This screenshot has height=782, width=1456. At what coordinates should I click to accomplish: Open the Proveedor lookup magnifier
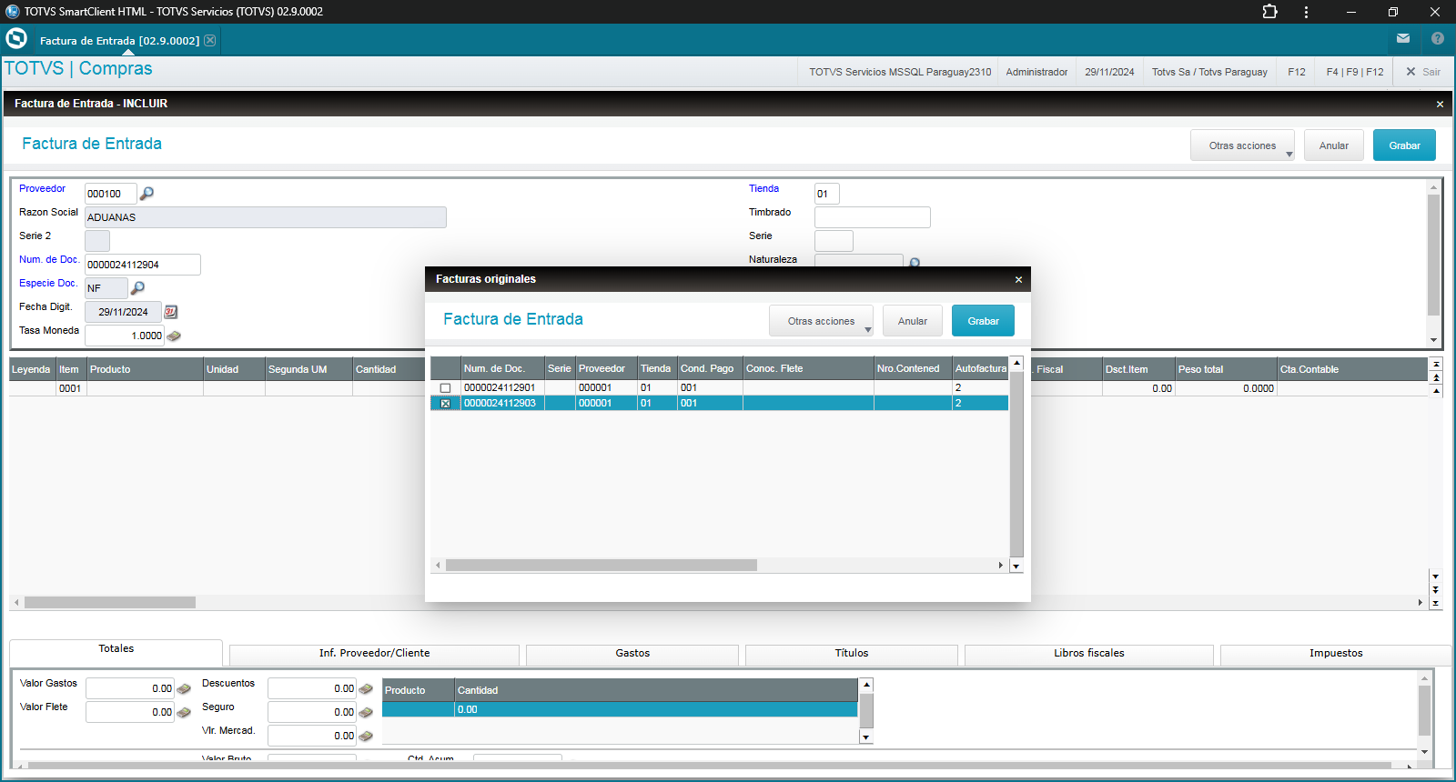(x=147, y=193)
